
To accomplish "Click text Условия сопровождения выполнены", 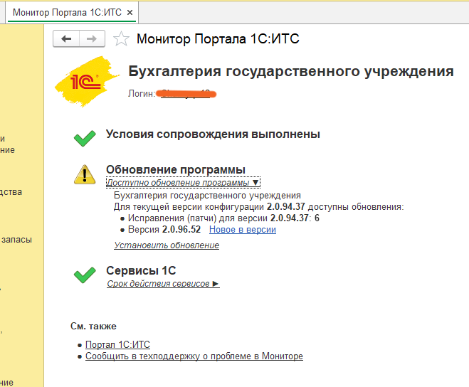I will 213,134.
